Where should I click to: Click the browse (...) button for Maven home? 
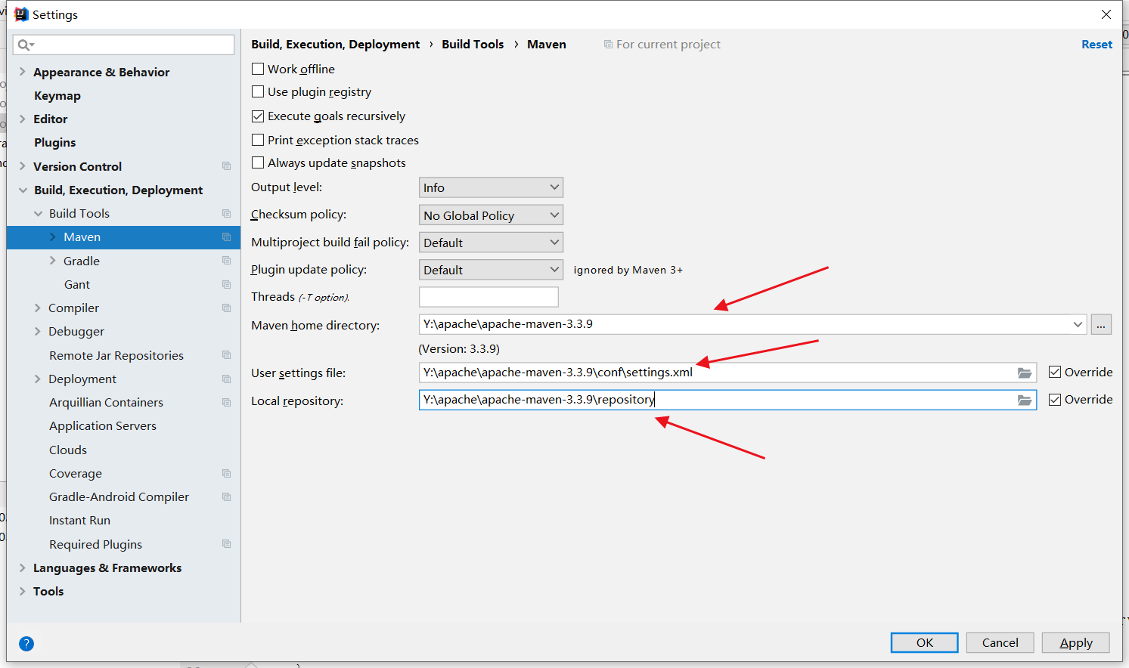pyautogui.click(x=1101, y=325)
